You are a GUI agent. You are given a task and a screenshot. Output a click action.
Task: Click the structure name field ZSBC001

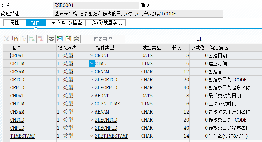[96, 5]
